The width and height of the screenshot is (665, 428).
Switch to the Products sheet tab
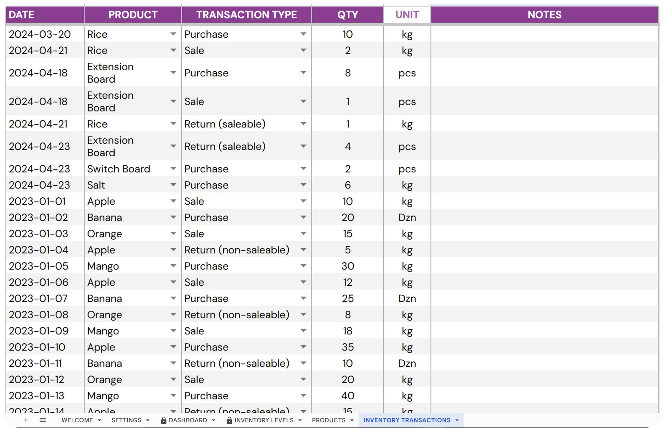tap(329, 420)
